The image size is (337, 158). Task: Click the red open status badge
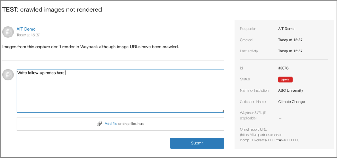(x=285, y=80)
